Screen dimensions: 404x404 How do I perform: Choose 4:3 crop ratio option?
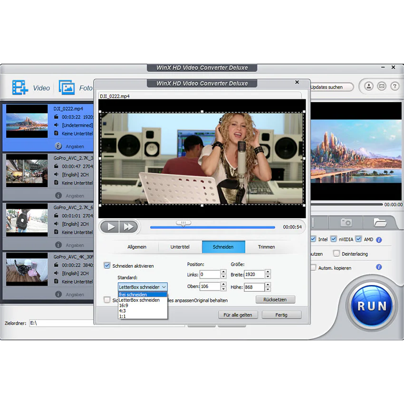(x=143, y=311)
